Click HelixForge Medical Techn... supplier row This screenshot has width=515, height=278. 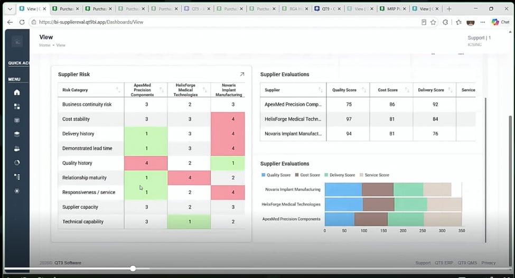[368, 119]
